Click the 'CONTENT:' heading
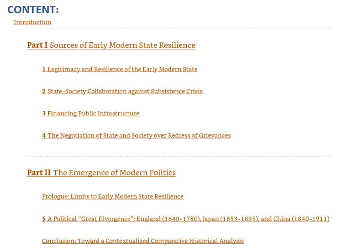 click(33, 9)
